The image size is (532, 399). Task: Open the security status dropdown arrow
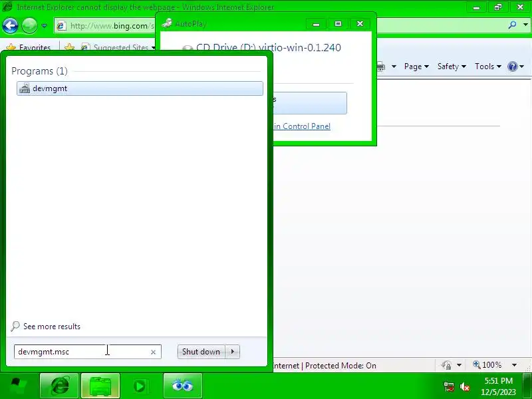click(x=459, y=365)
